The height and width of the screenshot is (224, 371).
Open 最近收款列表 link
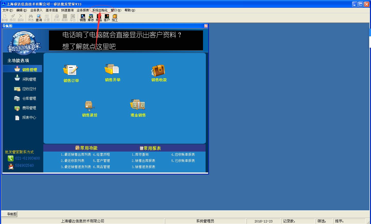(x=73, y=161)
